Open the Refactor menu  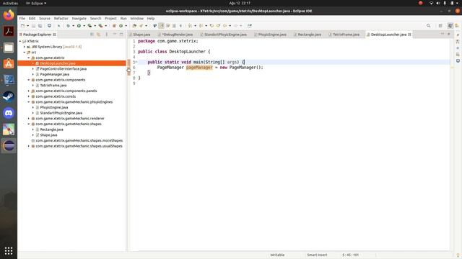click(x=61, y=18)
